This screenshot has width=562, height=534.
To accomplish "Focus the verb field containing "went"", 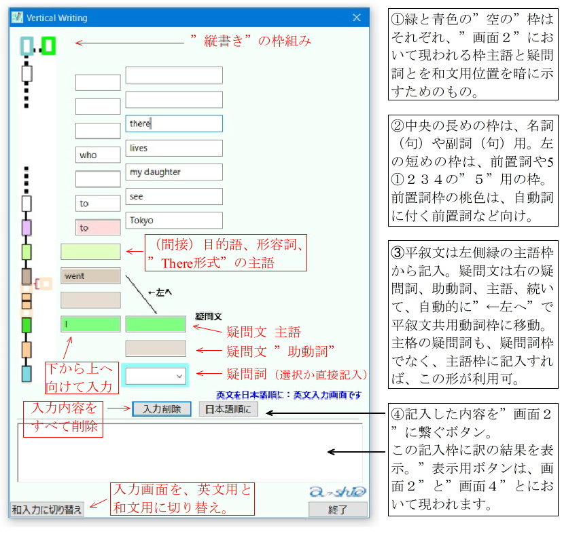I will (x=90, y=276).
